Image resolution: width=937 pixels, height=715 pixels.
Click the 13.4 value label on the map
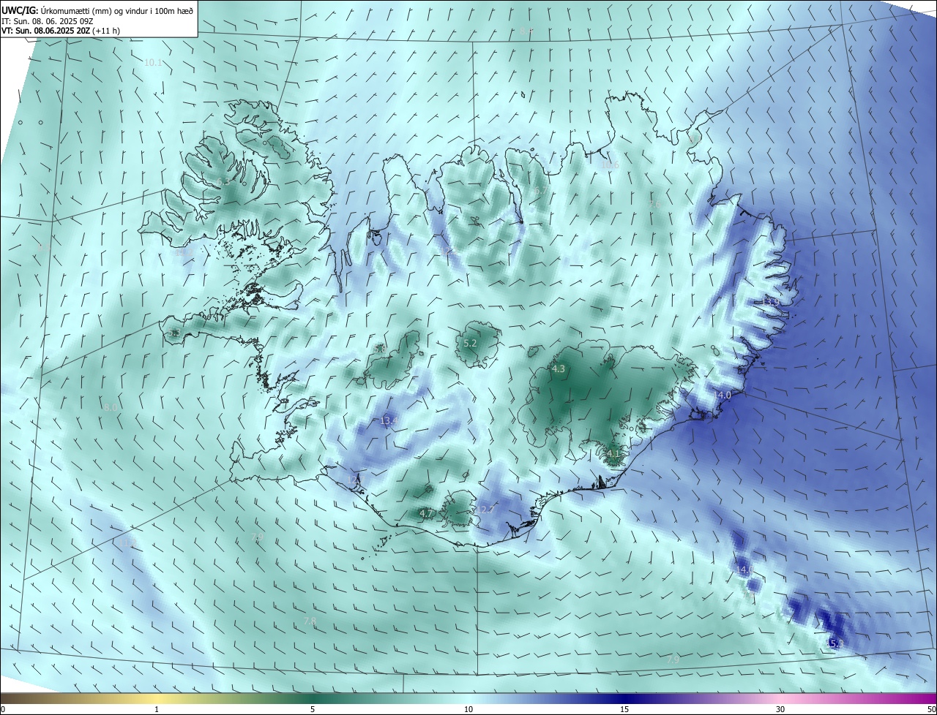coord(388,420)
